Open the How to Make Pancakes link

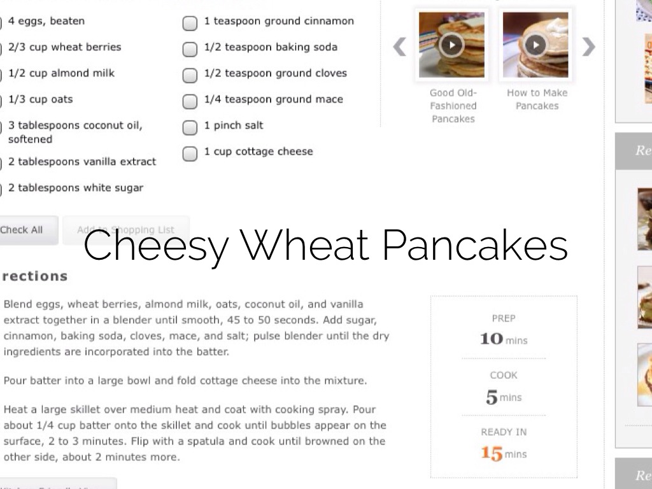coord(537,99)
